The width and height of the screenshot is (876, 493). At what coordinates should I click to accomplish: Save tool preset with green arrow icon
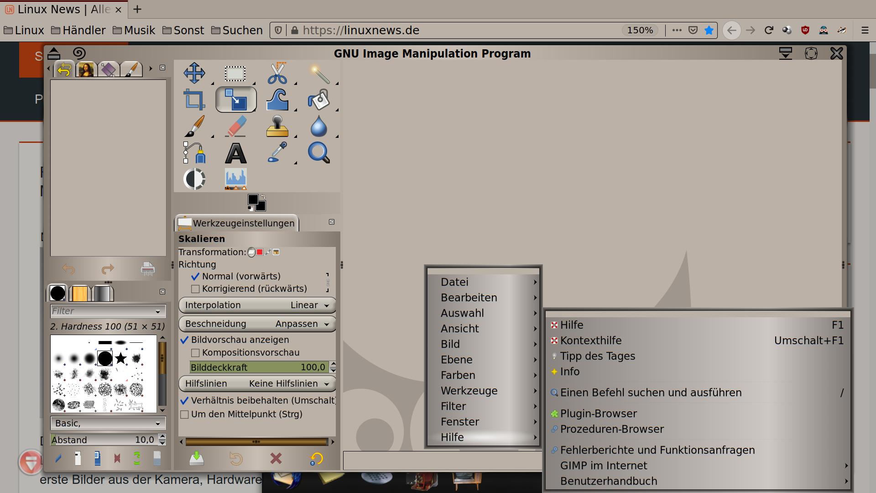pos(197,458)
